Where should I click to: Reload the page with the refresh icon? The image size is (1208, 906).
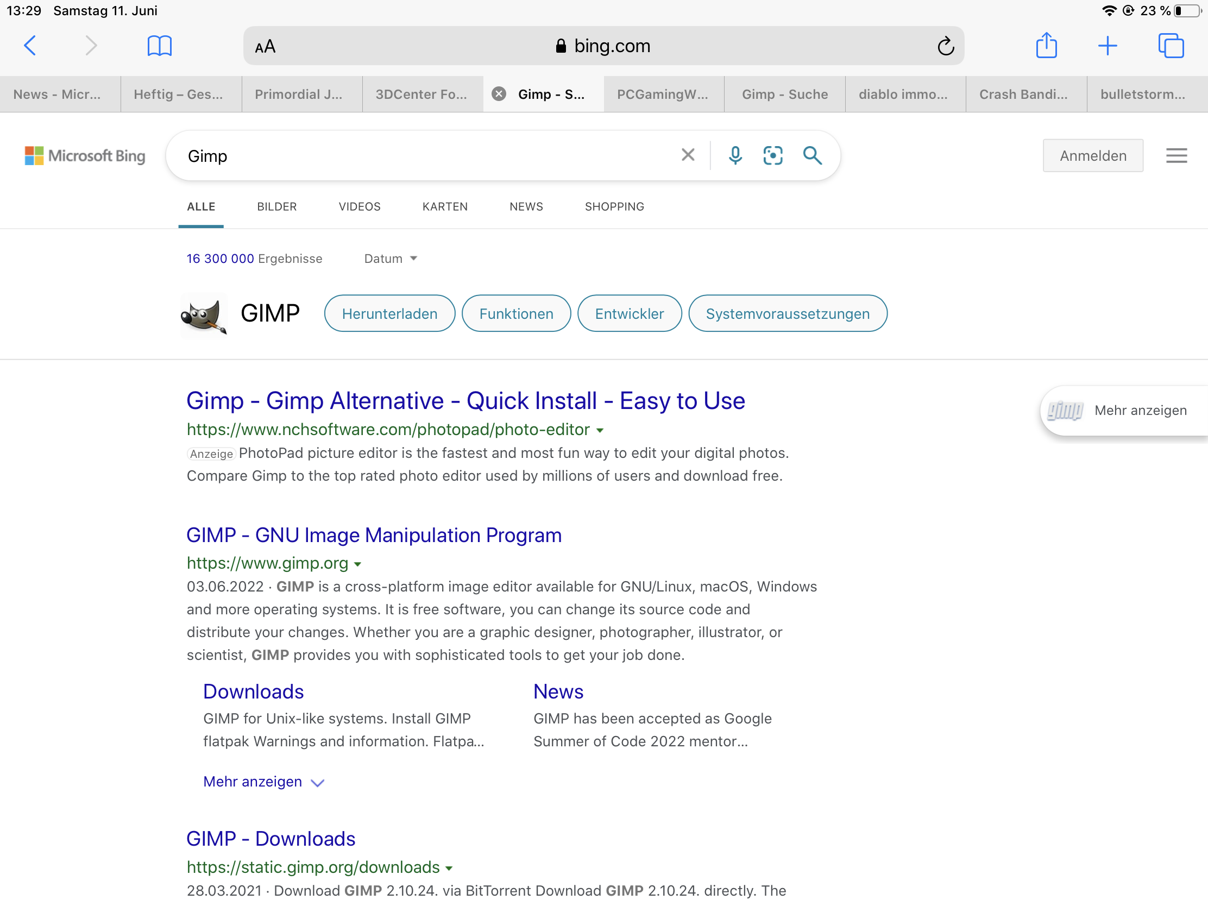click(x=945, y=46)
